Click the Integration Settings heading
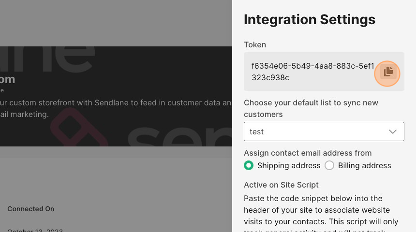Image resolution: width=416 pixels, height=232 pixels. [x=310, y=19]
